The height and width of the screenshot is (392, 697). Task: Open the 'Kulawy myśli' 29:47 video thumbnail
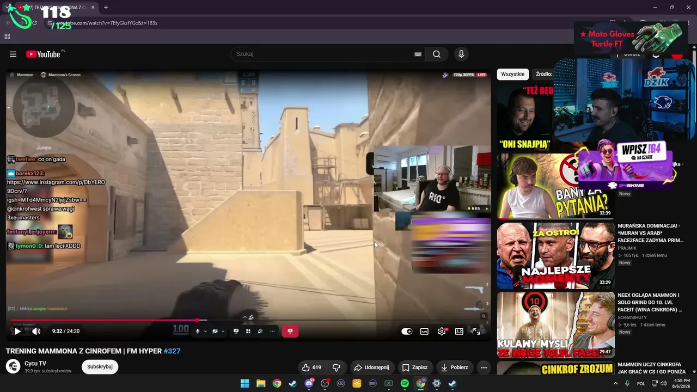[x=555, y=325]
